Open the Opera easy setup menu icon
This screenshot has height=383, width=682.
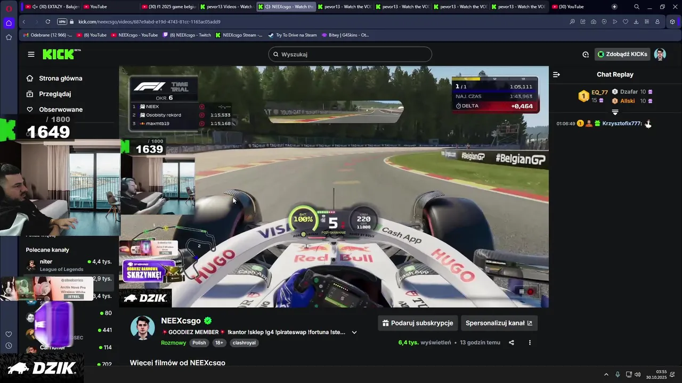click(x=647, y=22)
